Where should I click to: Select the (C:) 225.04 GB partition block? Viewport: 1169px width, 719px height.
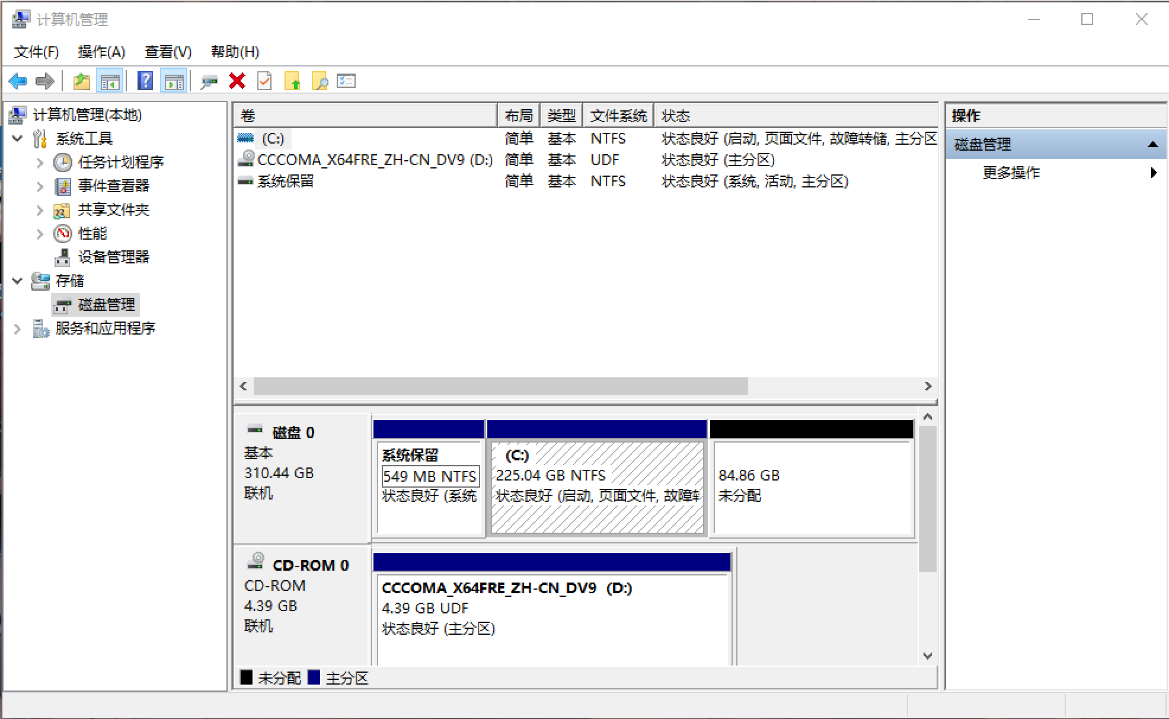click(x=597, y=478)
